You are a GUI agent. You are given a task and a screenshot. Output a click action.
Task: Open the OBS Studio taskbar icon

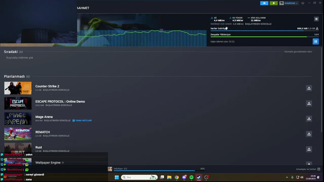point(206,177)
